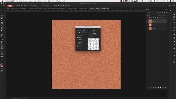
Task: Select the Move tool
Action: (x=2, y=11)
